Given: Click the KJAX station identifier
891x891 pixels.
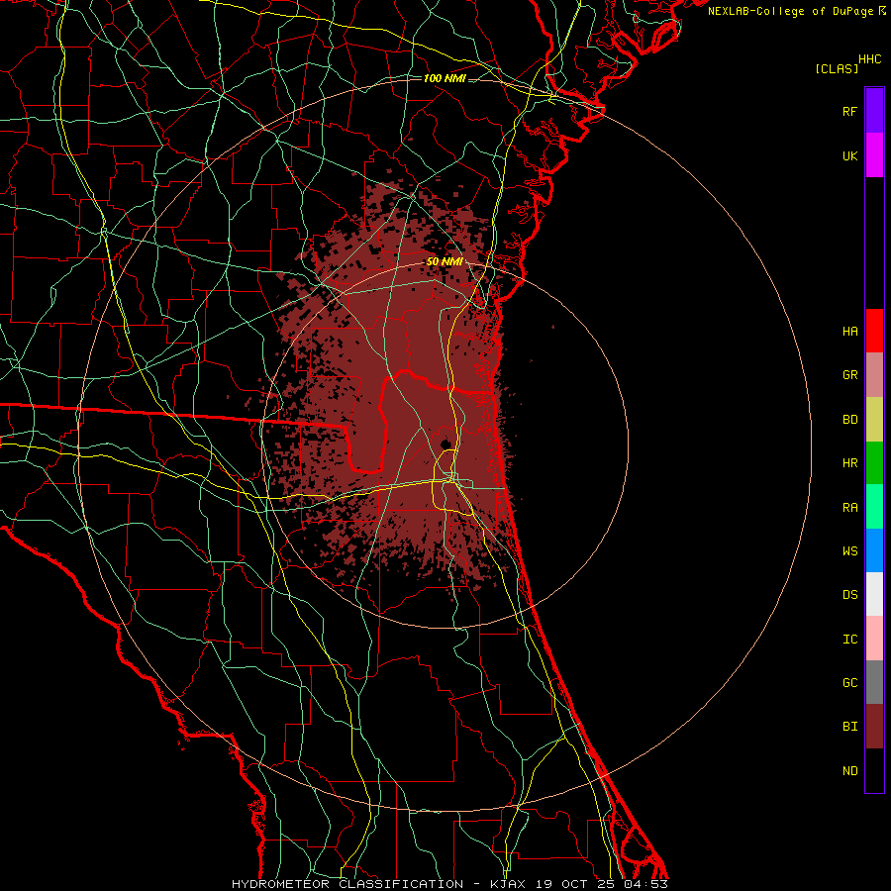Looking at the screenshot, I should click(x=508, y=884).
